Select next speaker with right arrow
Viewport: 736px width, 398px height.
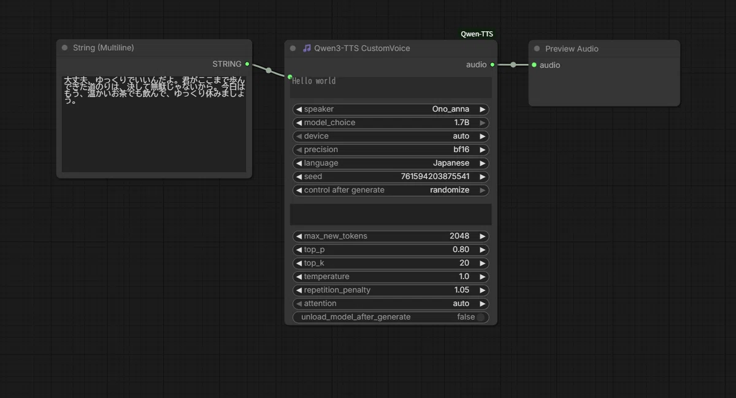click(483, 109)
